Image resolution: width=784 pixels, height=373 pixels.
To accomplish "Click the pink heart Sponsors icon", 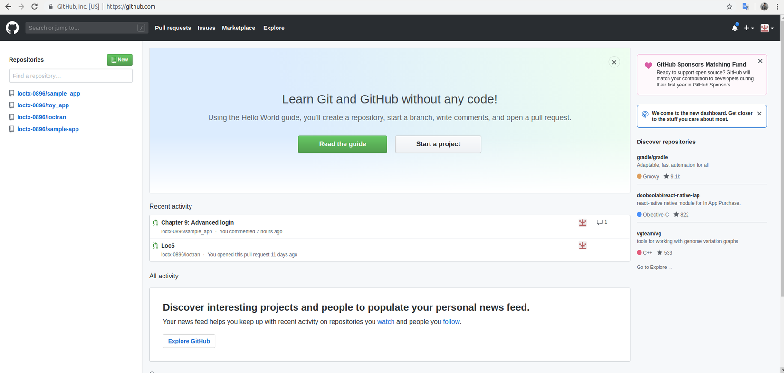I will (648, 66).
